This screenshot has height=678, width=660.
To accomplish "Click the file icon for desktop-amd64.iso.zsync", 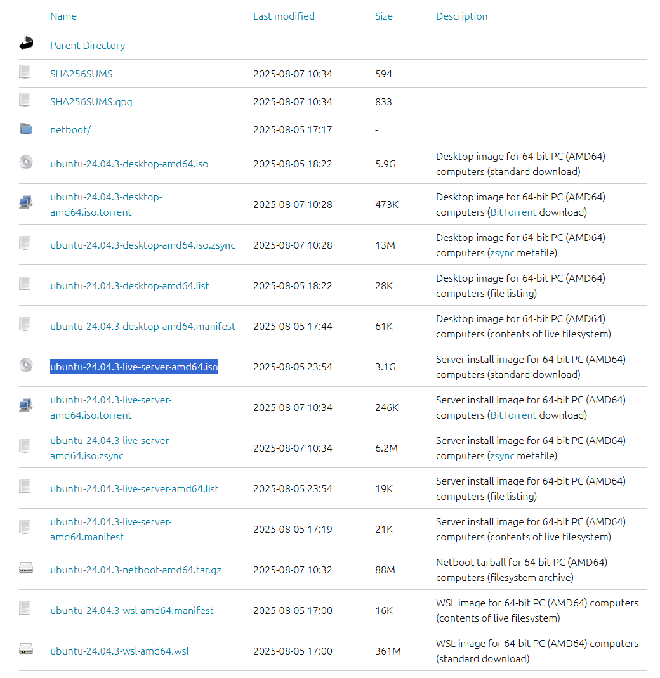I will tap(25, 243).
